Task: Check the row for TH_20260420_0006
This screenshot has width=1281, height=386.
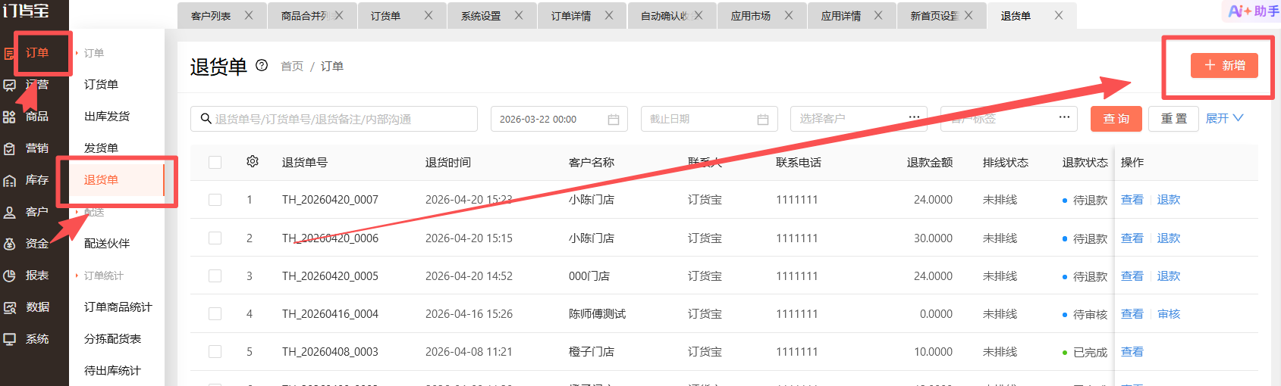Action: (x=215, y=238)
